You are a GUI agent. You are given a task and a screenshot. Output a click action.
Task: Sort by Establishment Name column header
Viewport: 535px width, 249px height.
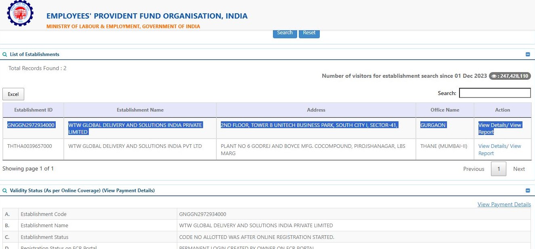pyautogui.click(x=140, y=110)
